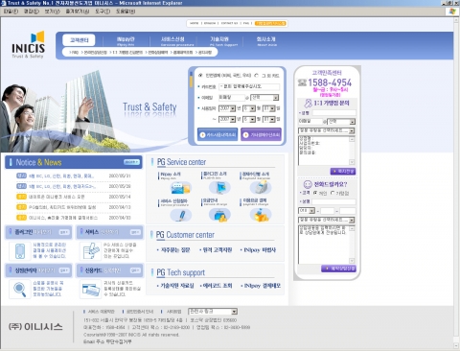Click the yellow badge on the last notice row
Image resolution: width=460 pixels, height=351 pixels.
[x=21, y=218]
